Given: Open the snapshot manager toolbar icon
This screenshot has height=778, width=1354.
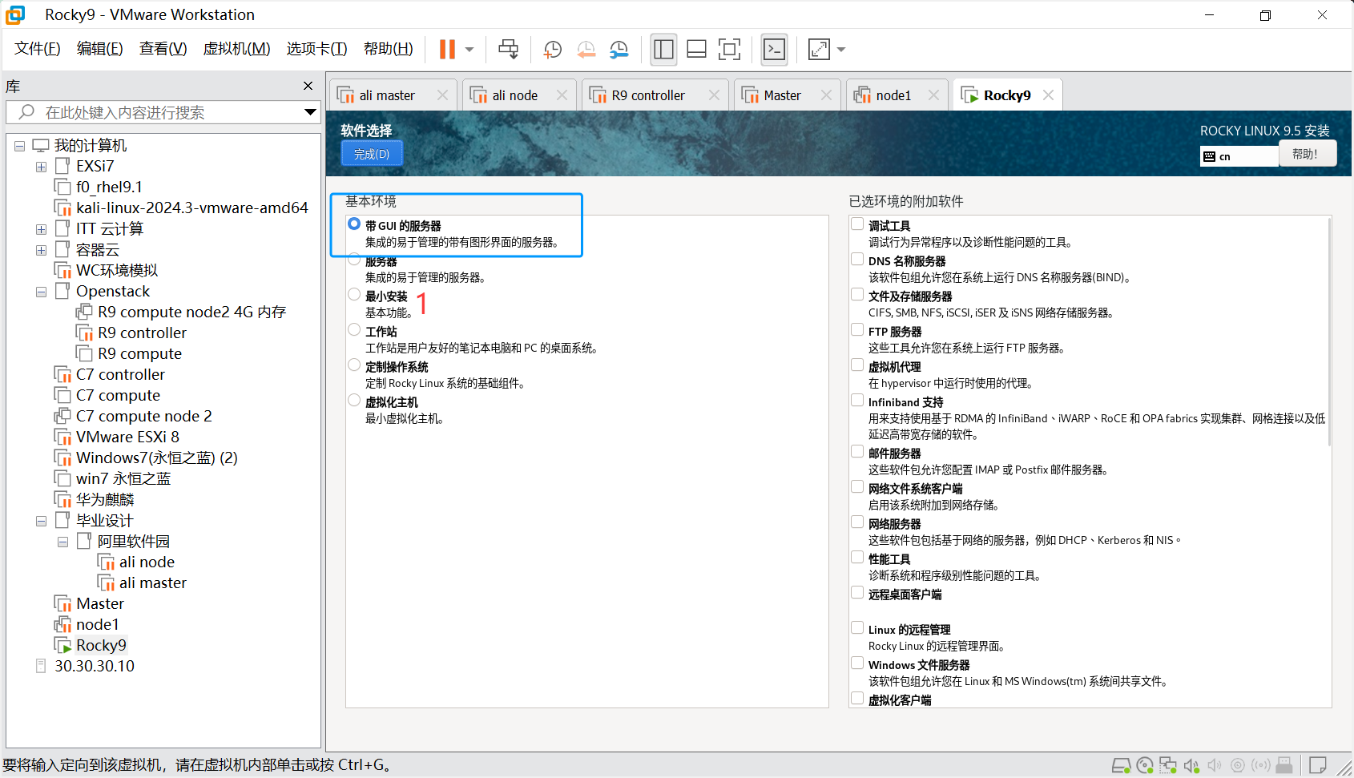Looking at the screenshot, I should [619, 49].
